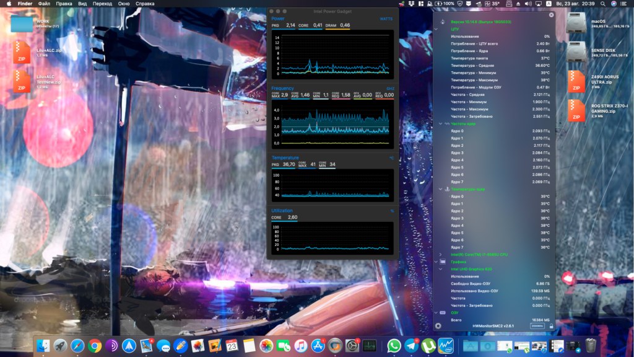Toggle the lock icon in HWMonitorSMC2
This screenshot has width=634, height=357.
(551, 326)
